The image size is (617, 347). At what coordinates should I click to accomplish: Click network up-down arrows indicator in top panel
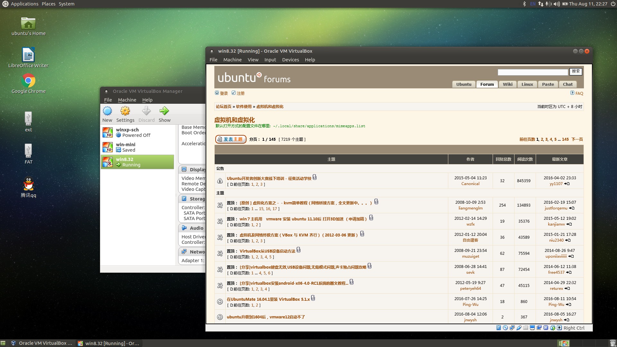point(541,4)
